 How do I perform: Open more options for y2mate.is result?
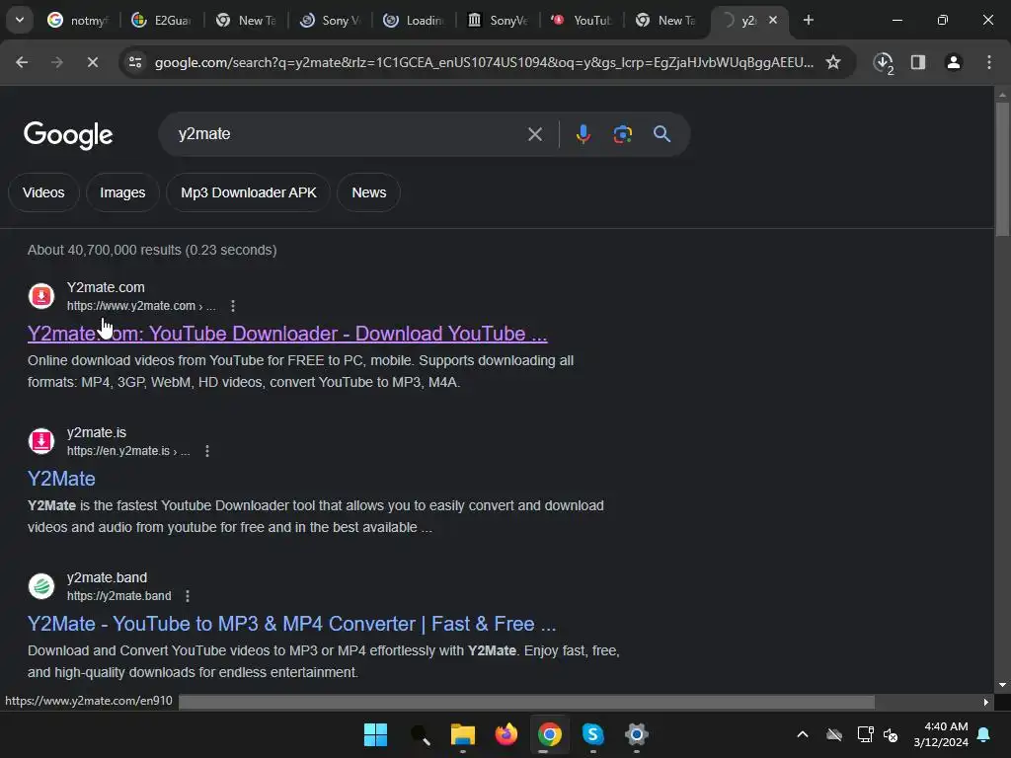(x=207, y=451)
